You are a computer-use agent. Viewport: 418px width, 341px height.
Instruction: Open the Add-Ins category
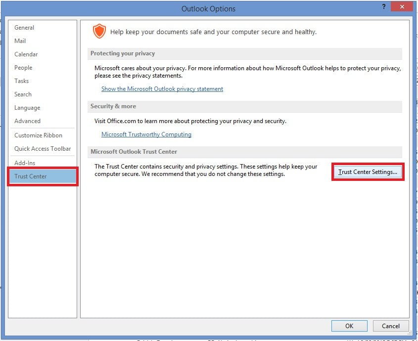pyautogui.click(x=25, y=163)
